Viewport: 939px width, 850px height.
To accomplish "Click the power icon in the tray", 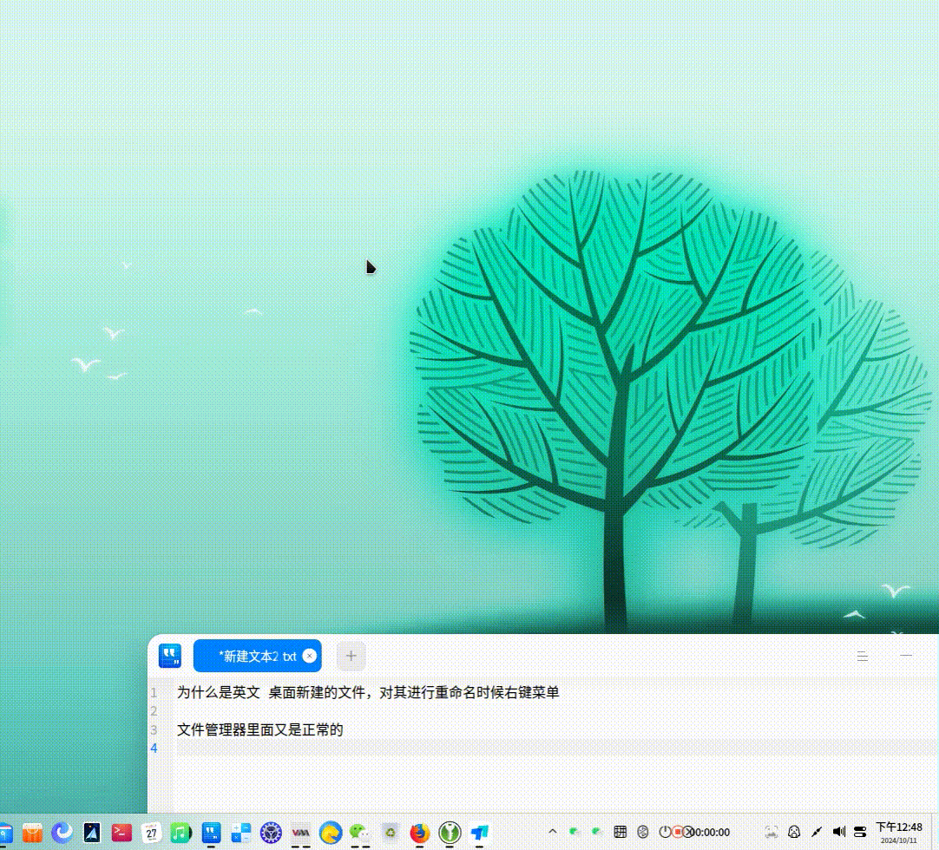I will click(665, 832).
